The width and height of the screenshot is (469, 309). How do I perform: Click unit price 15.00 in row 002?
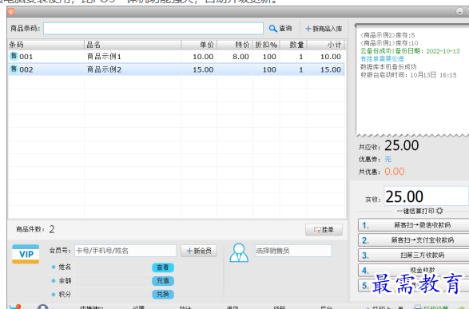[x=203, y=69]
